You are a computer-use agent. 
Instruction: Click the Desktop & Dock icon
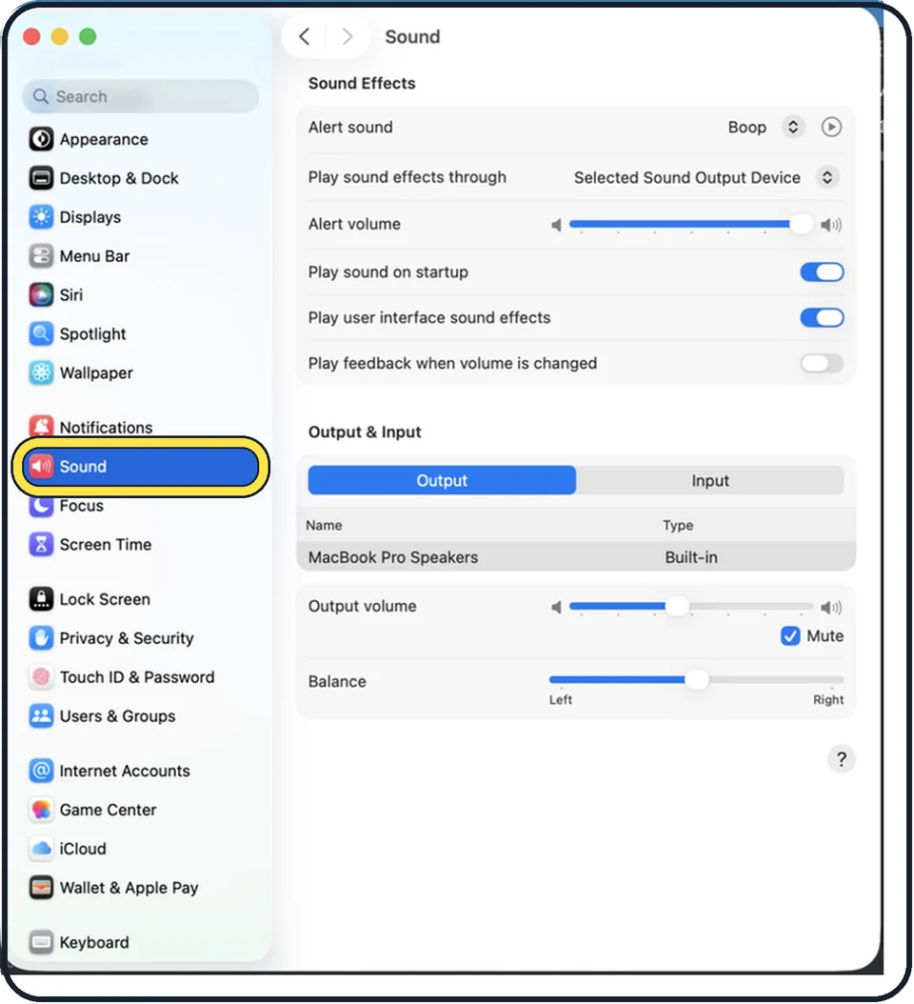[42, 178]
